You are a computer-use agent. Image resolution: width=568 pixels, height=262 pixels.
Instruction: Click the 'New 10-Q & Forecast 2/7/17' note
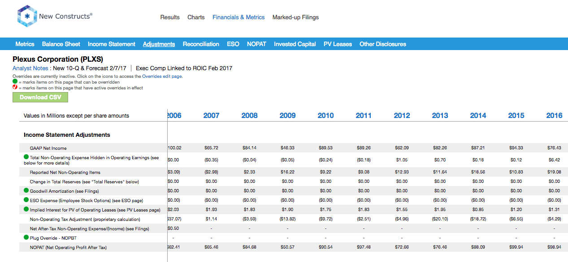point(90,68)
